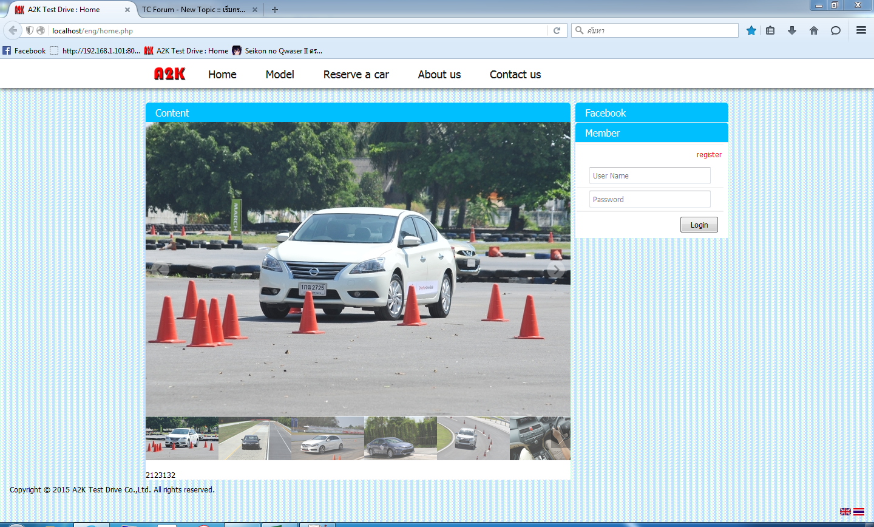874x527 pixels.
Task: Bookmark this page with the star icon
Action: click(751, 30)
